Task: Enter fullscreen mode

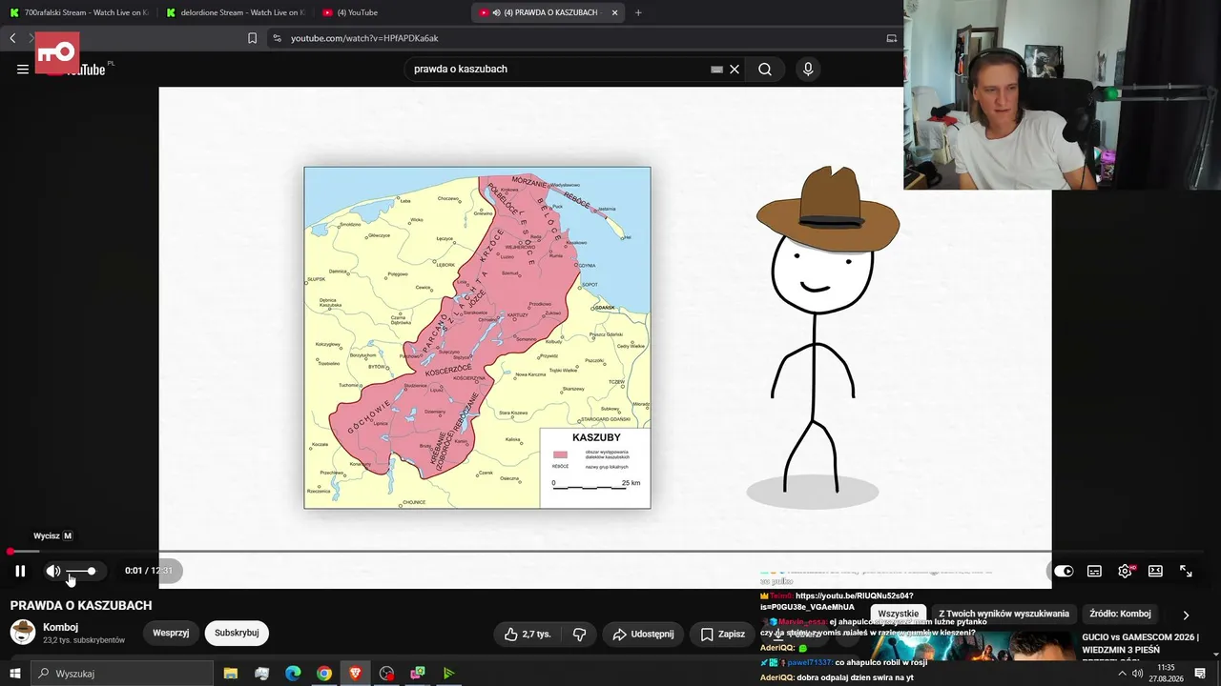Action: 1186,571
